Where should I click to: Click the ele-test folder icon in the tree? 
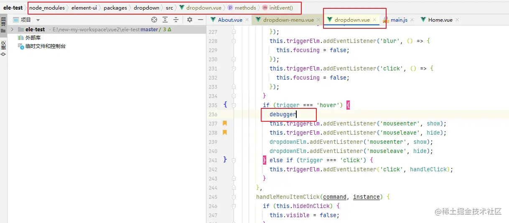[x=20, y=30]
